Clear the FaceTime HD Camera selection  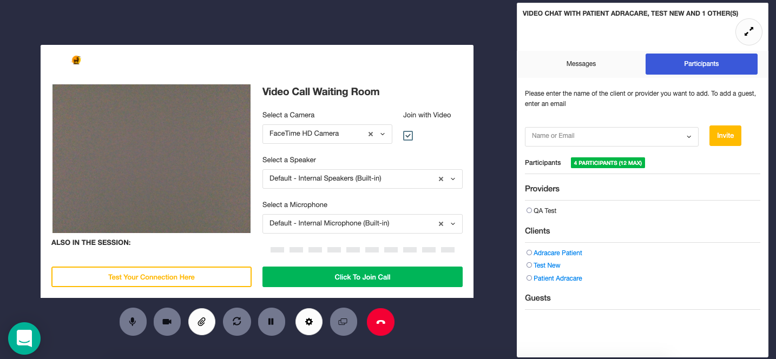point(371,134)
